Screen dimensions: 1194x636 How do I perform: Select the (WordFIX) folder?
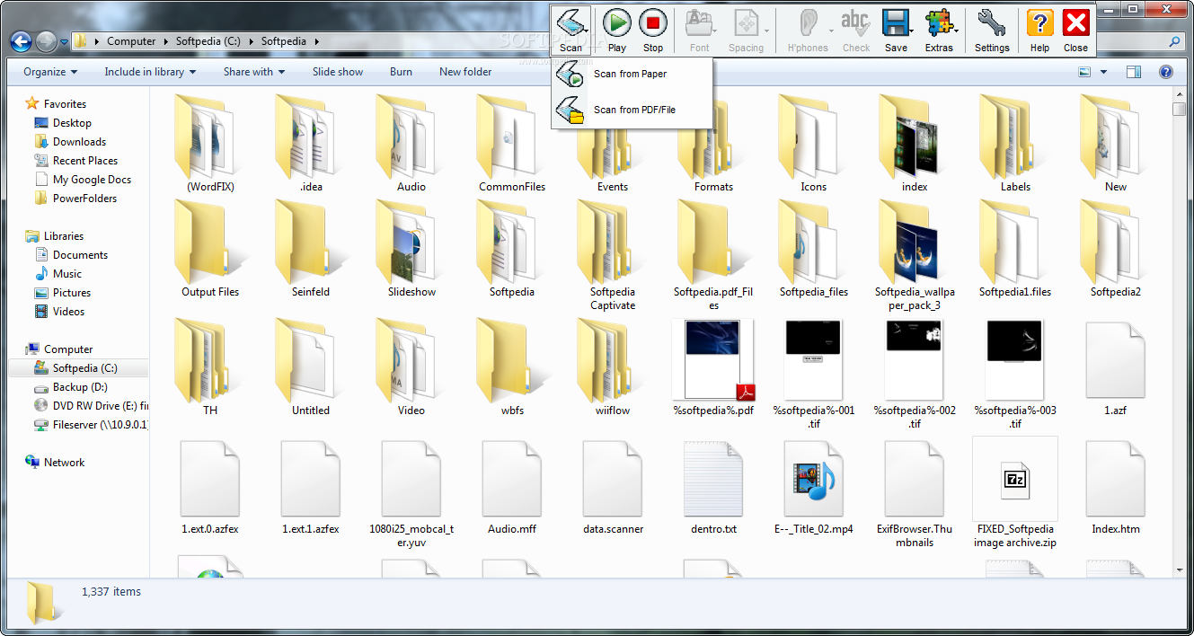coord(210,144)
